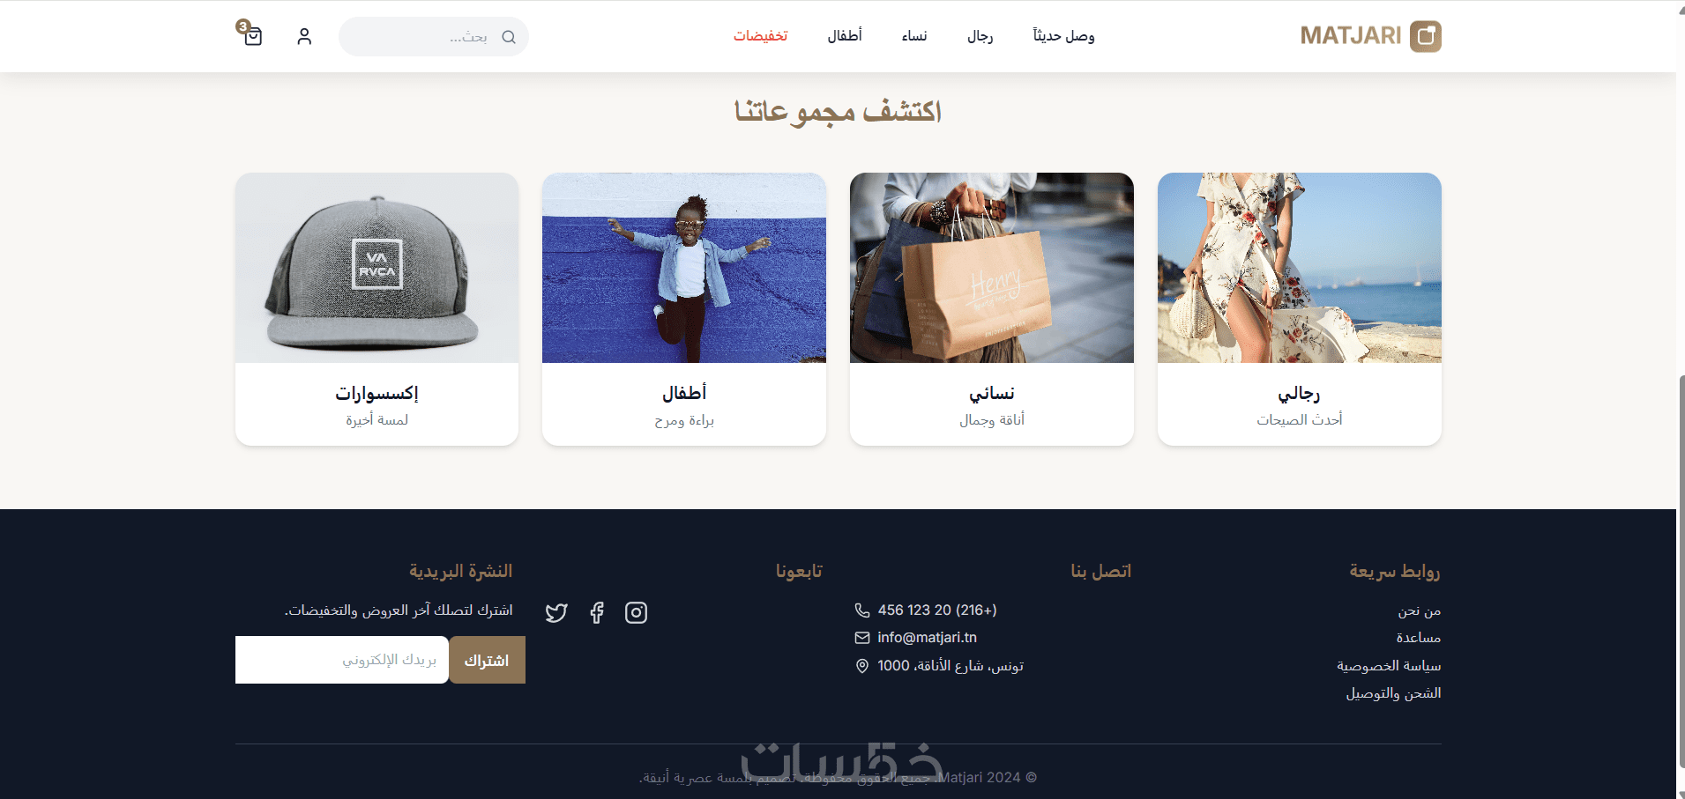Click the email envelope icon
Viewport: 1685px width, 799px height.
(x=862, y=638)
